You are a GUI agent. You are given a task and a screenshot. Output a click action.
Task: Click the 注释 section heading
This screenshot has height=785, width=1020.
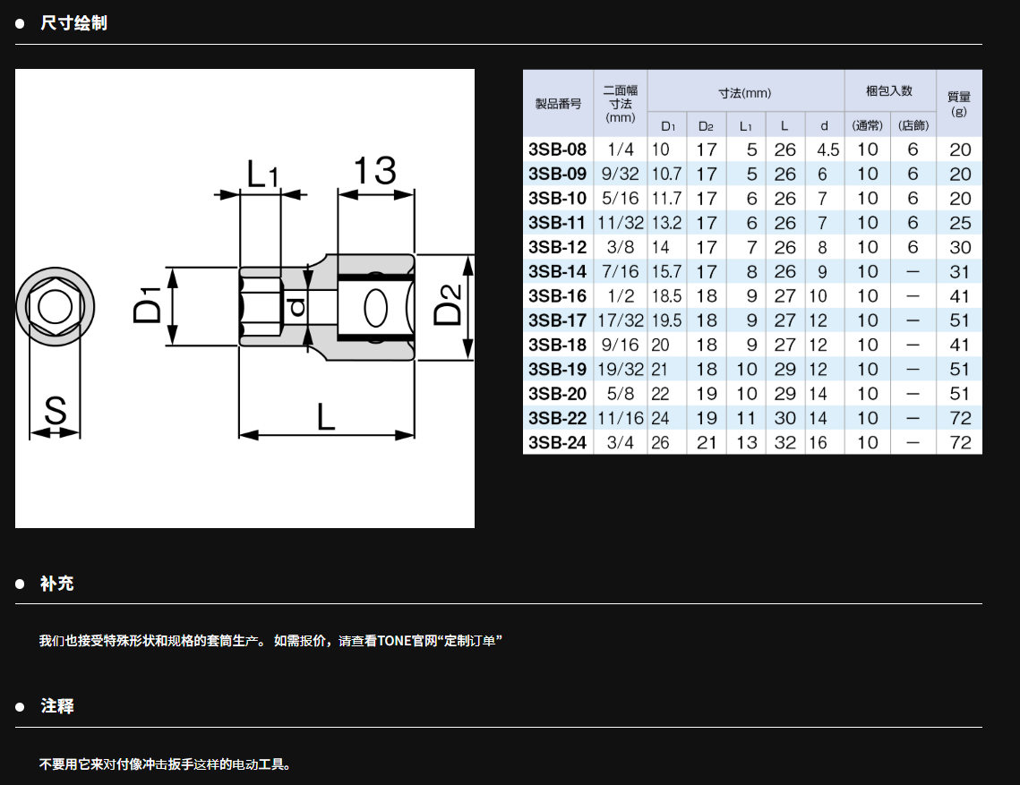point(57,706)
